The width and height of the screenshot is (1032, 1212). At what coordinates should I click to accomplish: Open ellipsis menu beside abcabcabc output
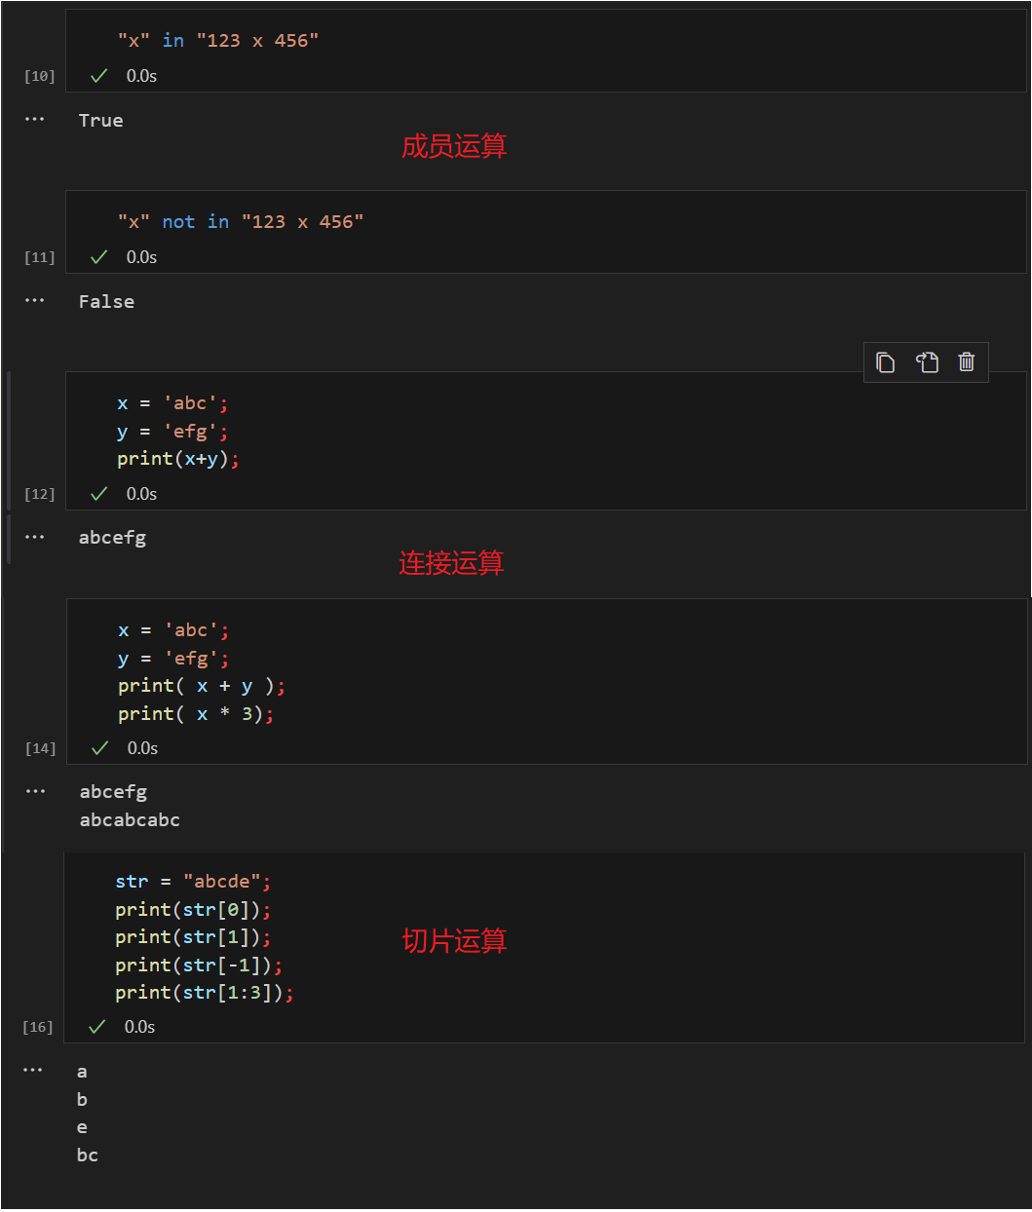pos(35,792)
